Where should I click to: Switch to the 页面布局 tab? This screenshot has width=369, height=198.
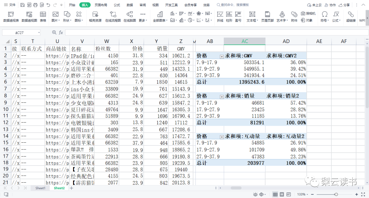pyautogui.click(x=101, y=5)
